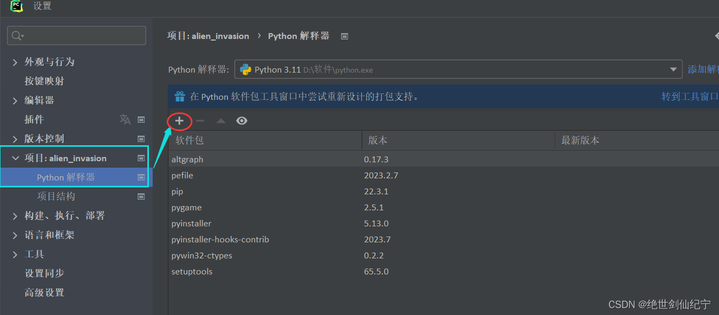Select the altgraph package row
The width and height of the screenshot is (719, 315).
444,159
